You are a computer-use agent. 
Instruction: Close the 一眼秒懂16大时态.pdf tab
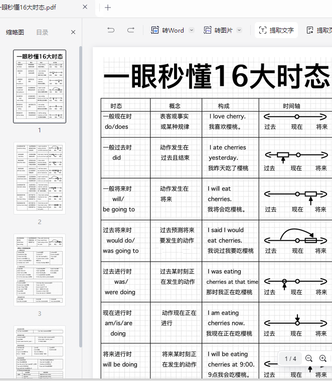(x=85, y=7)
